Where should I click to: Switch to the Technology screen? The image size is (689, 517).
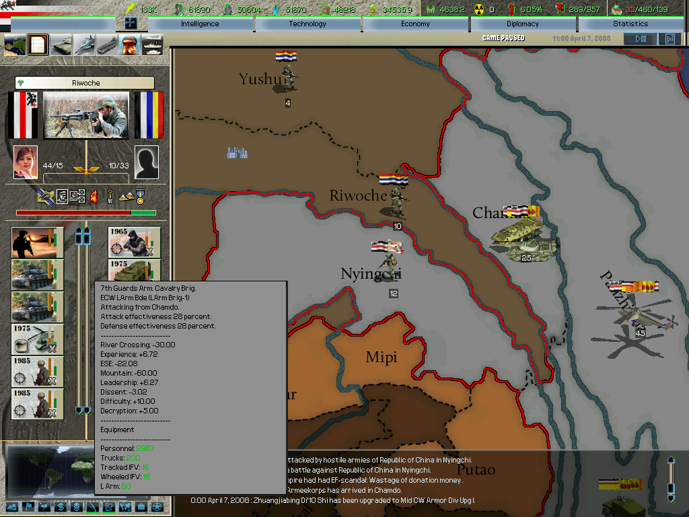[x=307, y=24]
